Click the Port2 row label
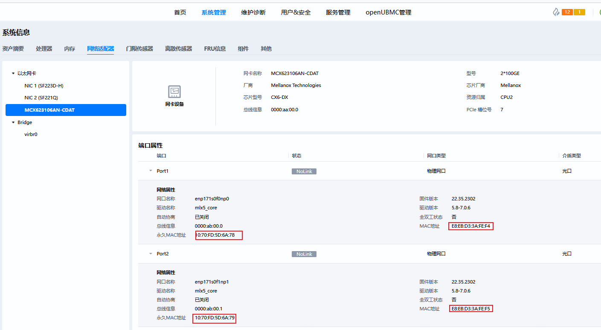The height and width of the screenshot is (330, 601). click(163, 254)
